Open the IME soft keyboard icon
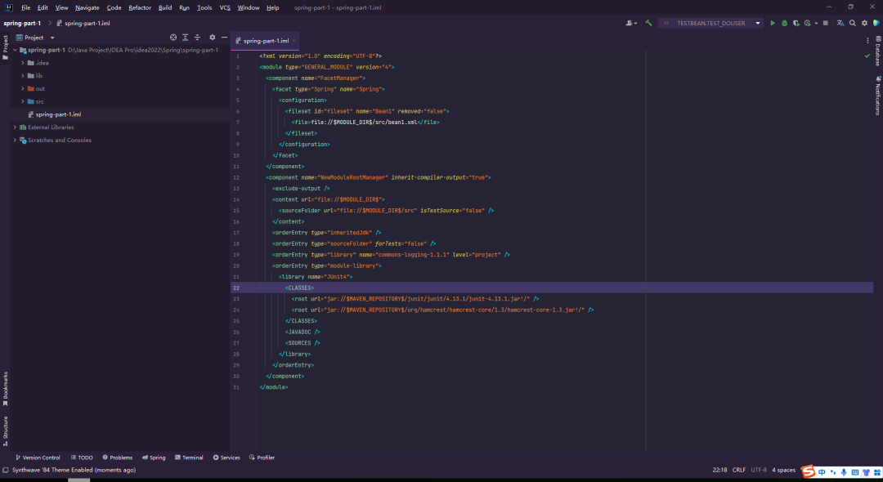Screen dimensions: 883x482 [855, 471]
